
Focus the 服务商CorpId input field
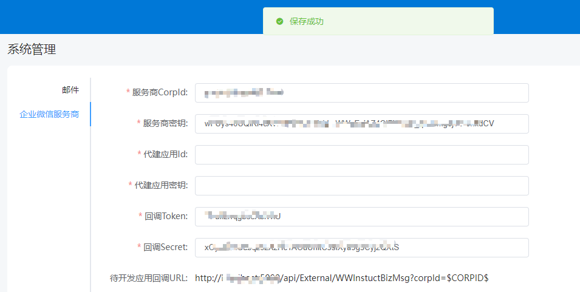click(x=361, y=93)
